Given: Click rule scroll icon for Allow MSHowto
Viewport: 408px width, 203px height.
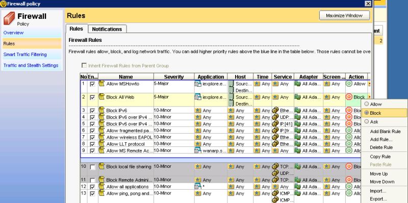Looking at the screenshot, I should (x=101, y=84).
